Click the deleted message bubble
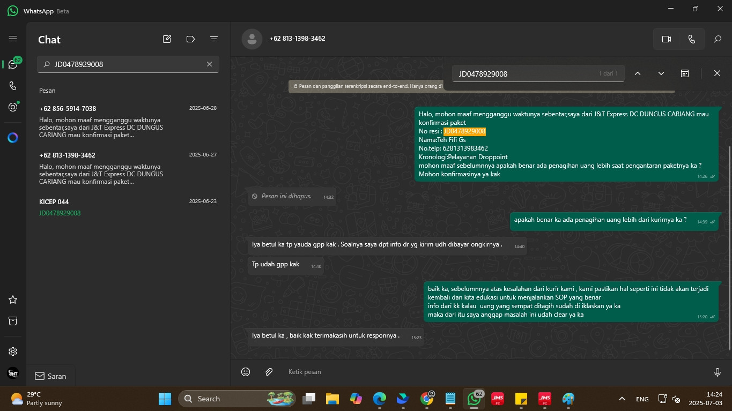The width and height of the screenshot is (732, 411). click(292, 197)
